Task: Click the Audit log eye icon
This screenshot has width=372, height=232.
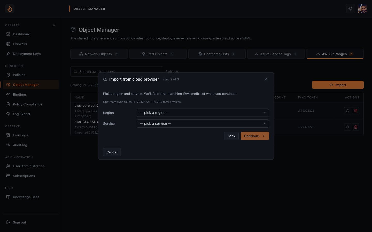Action: 8,145
